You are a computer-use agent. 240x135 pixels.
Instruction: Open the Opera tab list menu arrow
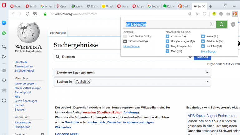pos(225,5)
